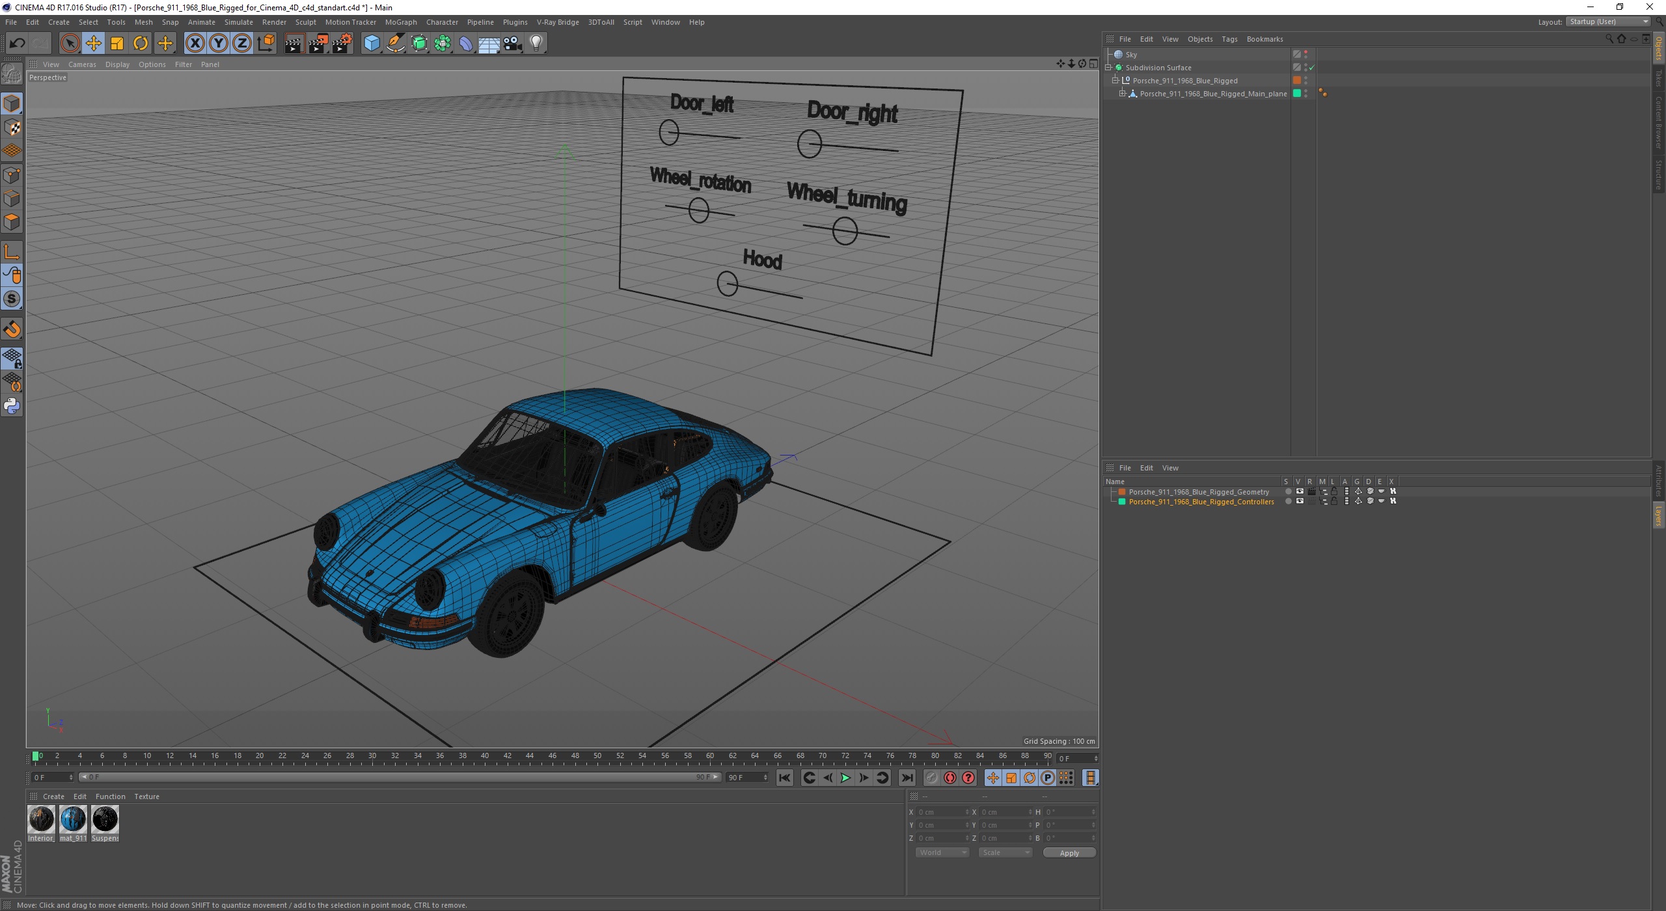Click Record Active Objects button

click(x=932, y=778)
